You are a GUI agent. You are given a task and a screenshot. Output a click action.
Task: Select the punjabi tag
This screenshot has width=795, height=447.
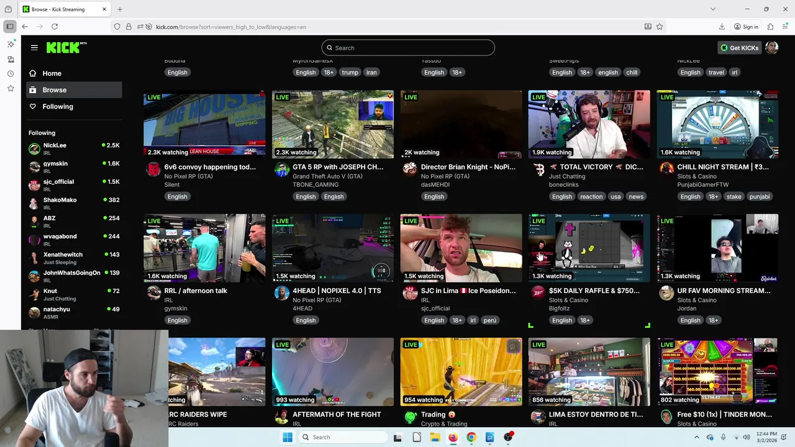pos(760,197)
